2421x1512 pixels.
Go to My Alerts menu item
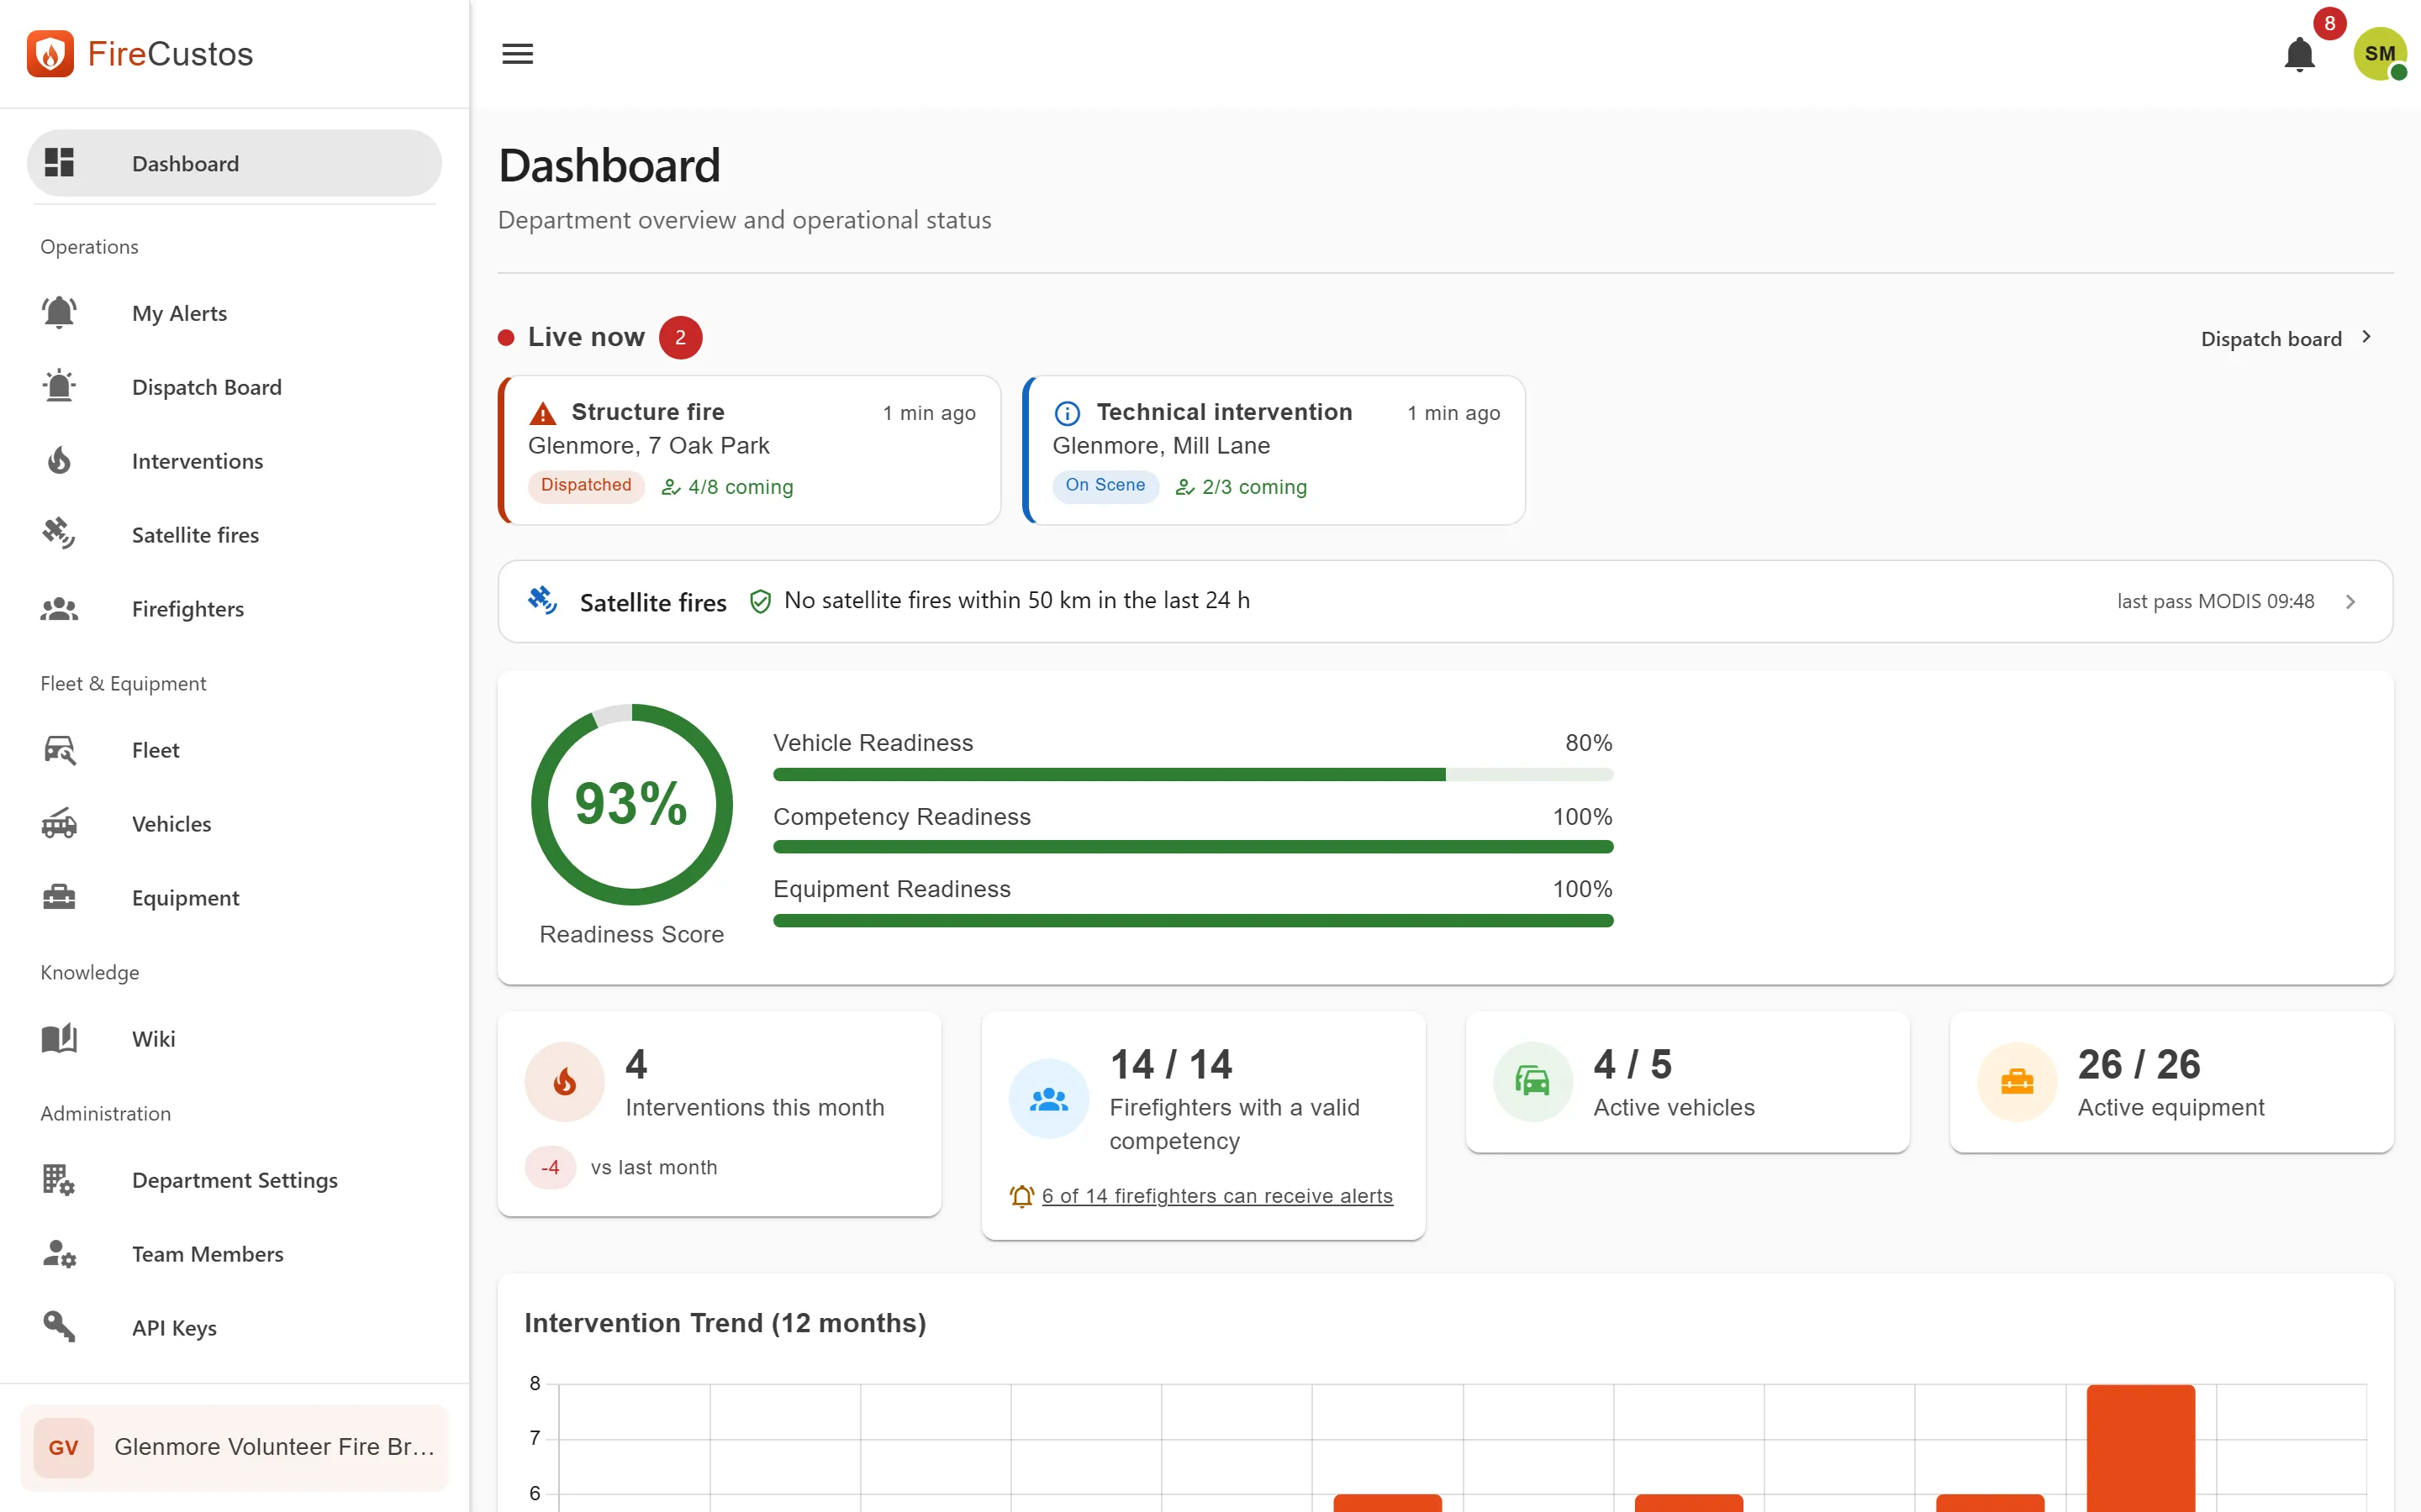click(234, 313)
